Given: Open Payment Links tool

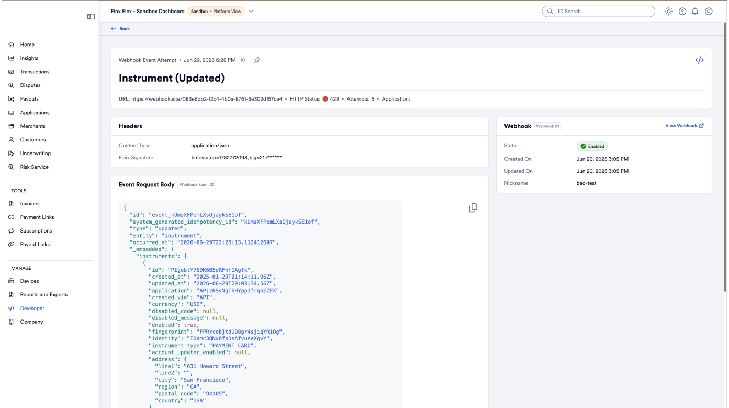Looking at the screenshot, I should (x=37, y=217).
